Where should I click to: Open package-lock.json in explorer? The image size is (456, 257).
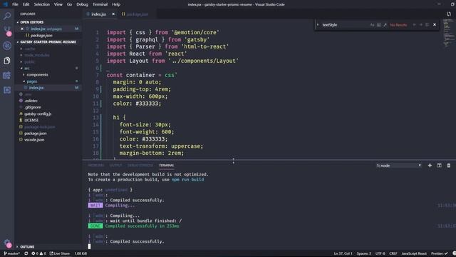point(39,127)
